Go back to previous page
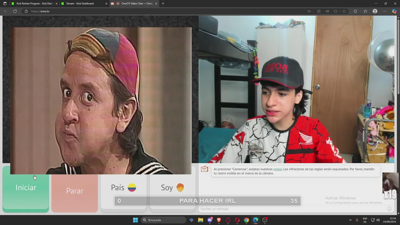Viewport: 400px width, 225px height. [x=6, y=11]
